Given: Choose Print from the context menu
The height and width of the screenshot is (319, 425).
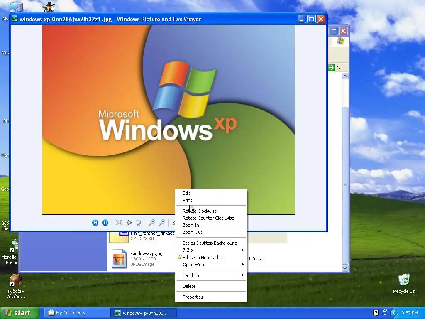Looking at the screenshot, I should point(211,200).
